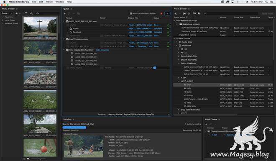Open the File menu
This screenshot has width=276, height=161.
(34, 2)
